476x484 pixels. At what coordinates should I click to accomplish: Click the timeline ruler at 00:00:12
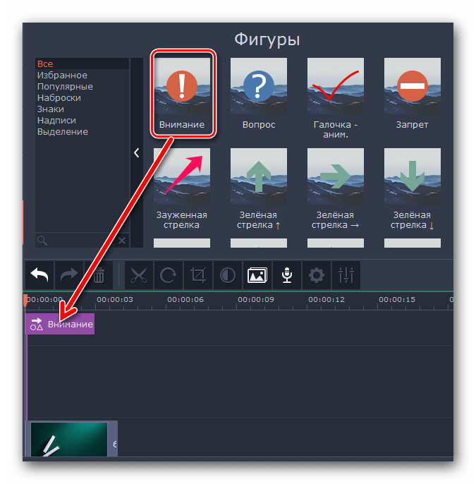[x=327, y=299]
